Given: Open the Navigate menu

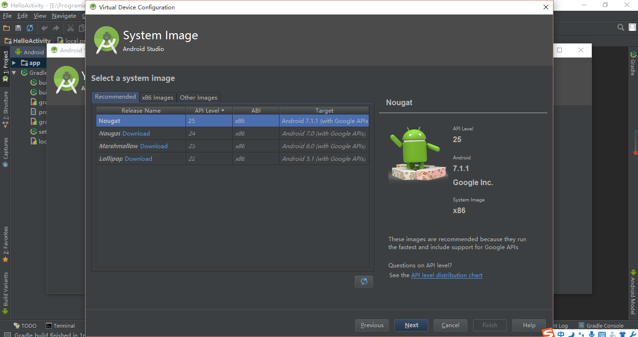Looking at the screenshot, I should (64, 15).
